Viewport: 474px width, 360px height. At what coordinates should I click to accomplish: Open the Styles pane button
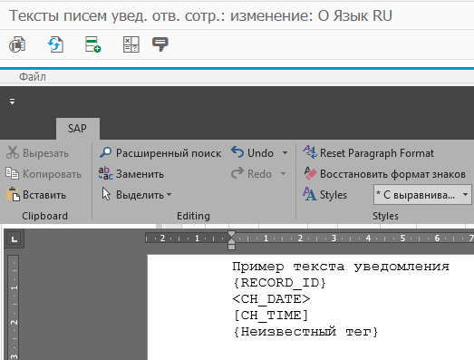325,195
